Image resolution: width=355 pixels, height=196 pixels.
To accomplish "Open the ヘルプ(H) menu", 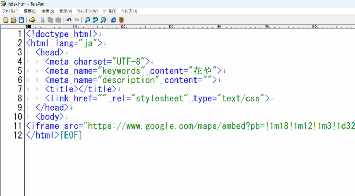I will (129, 11).
